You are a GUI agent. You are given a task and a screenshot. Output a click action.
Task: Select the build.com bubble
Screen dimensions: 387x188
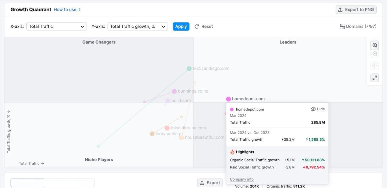click(x=168, y=101)
